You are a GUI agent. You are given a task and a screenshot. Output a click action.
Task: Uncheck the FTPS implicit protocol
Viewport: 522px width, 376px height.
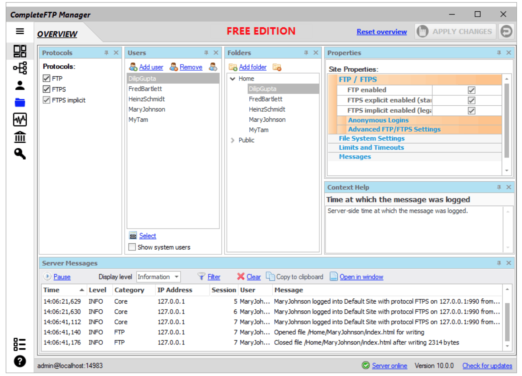(x=47, y=100)
